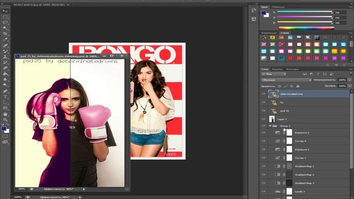Hide the Curves 4 adjustment layer
The image size is (354, 199).
point(263,141)
